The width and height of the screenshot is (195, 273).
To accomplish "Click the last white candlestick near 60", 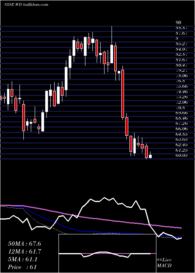I will [x=151, y=156].
